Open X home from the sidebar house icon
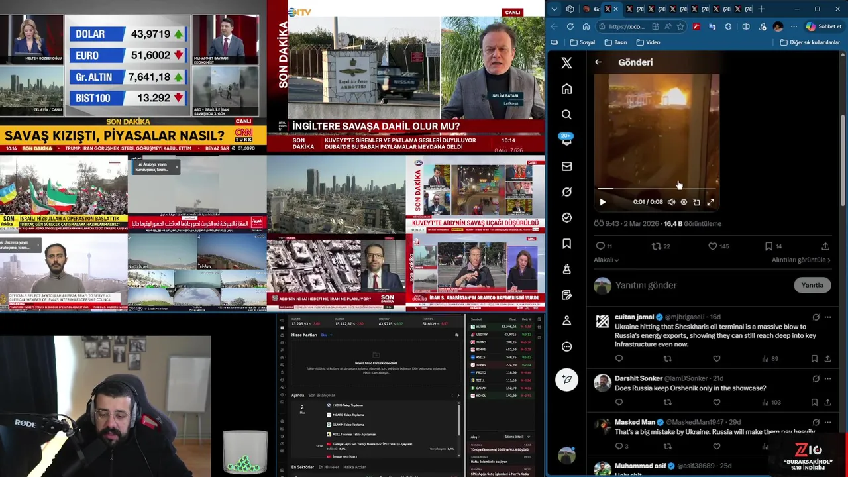Image resolution: width=848 pixels, height=477 pixels. point(566,89)
